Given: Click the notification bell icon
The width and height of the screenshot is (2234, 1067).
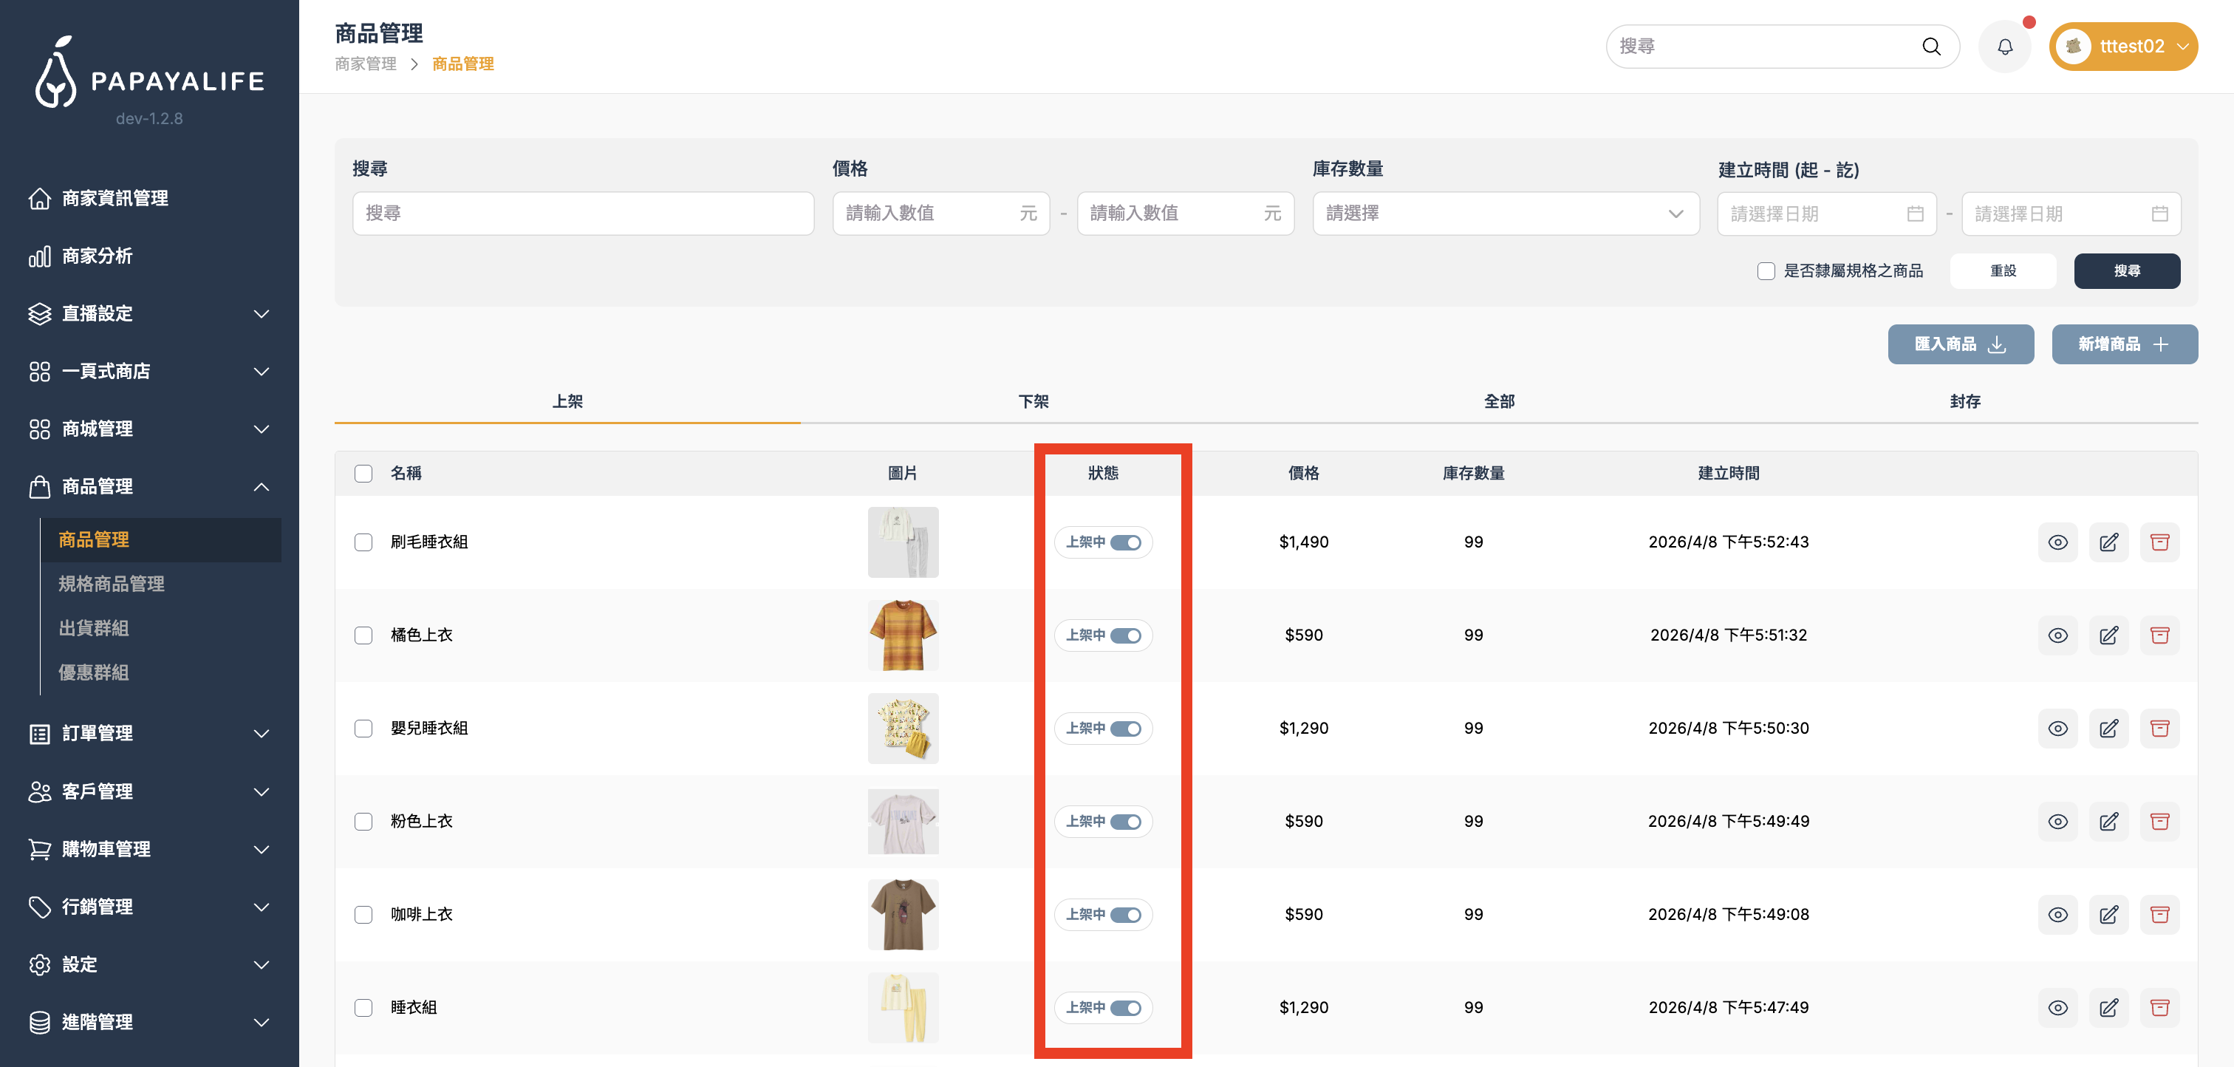Looking at the screenshot, I should point(2004,47).
